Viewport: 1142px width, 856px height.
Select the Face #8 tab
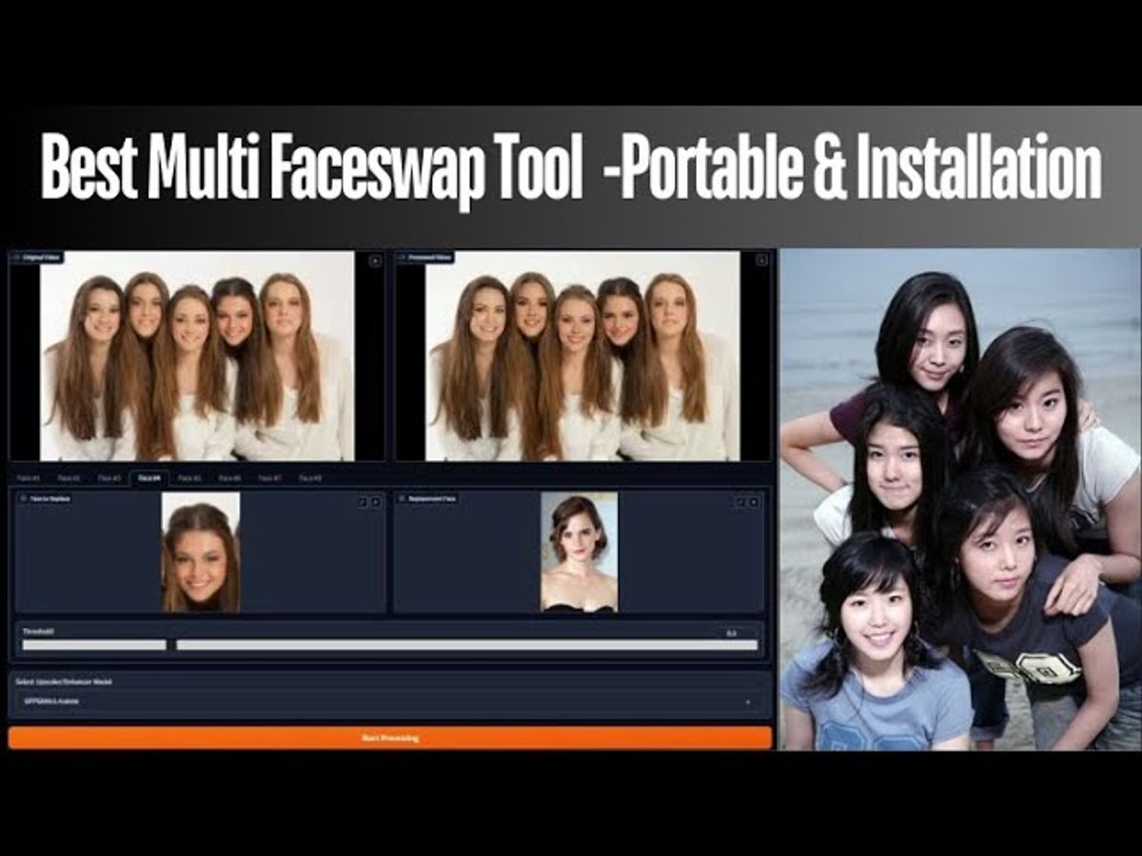309,478
